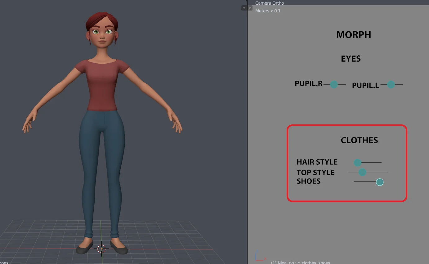
Task: Click the Meters x 0.1 scale indicator
Action: (267, 11)
